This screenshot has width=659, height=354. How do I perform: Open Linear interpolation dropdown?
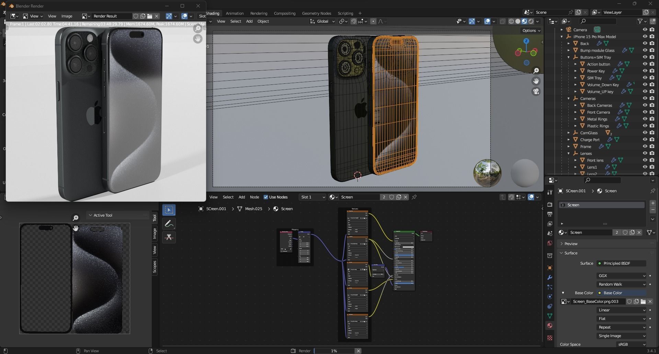click(621, 310)
